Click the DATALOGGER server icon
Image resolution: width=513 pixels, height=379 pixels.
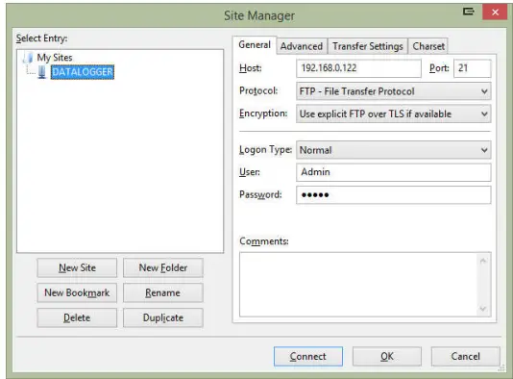coord(42,72)
